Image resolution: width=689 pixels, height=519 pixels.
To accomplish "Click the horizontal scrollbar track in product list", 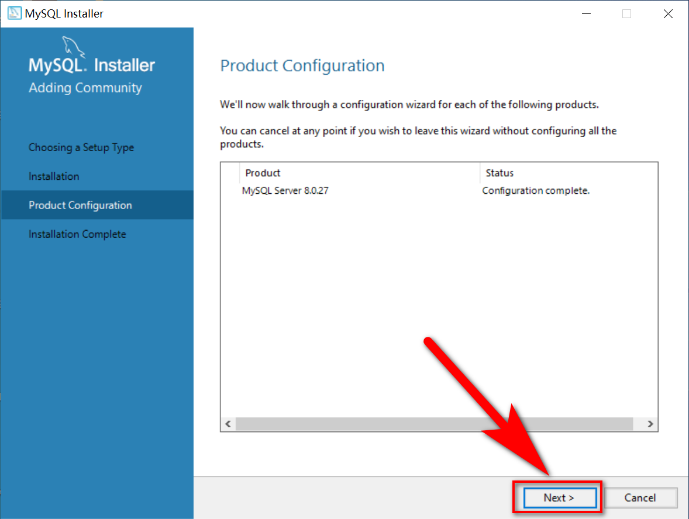I will tap(434, 424).
